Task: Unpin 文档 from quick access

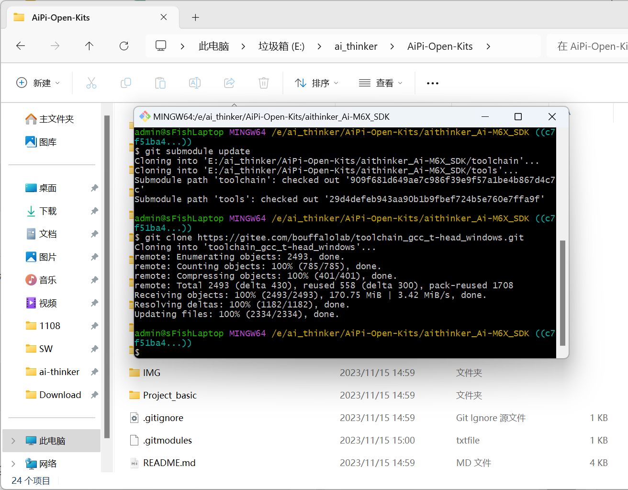Action: pos(94,234)
